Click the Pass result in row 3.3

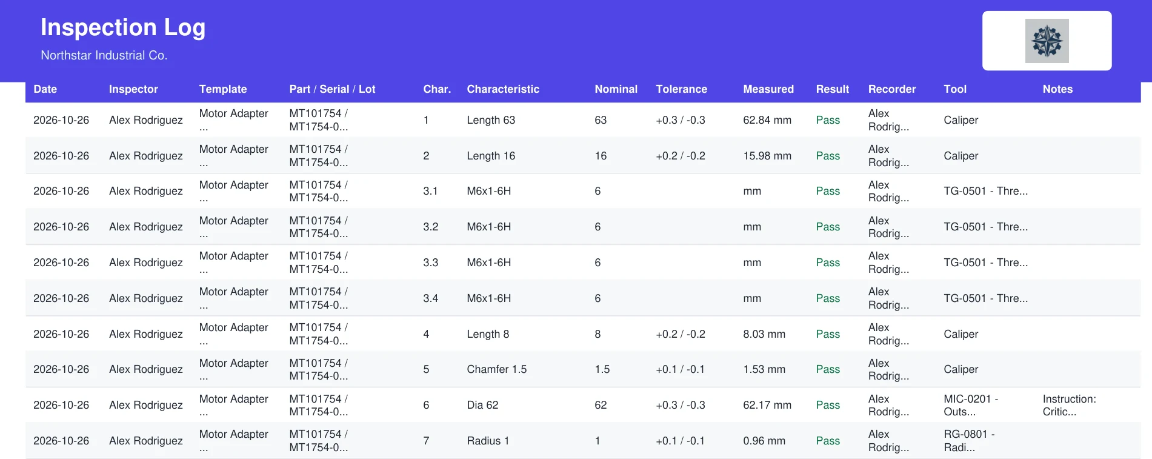(828, 263)
